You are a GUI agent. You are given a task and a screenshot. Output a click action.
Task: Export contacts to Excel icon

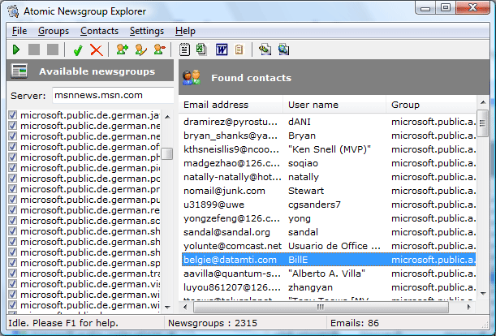pyautogui.click(x=201, y=50)
